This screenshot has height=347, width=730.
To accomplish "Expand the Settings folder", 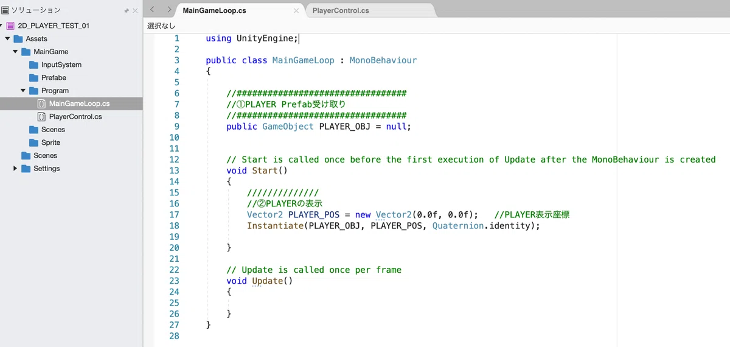I will point(15,169).
